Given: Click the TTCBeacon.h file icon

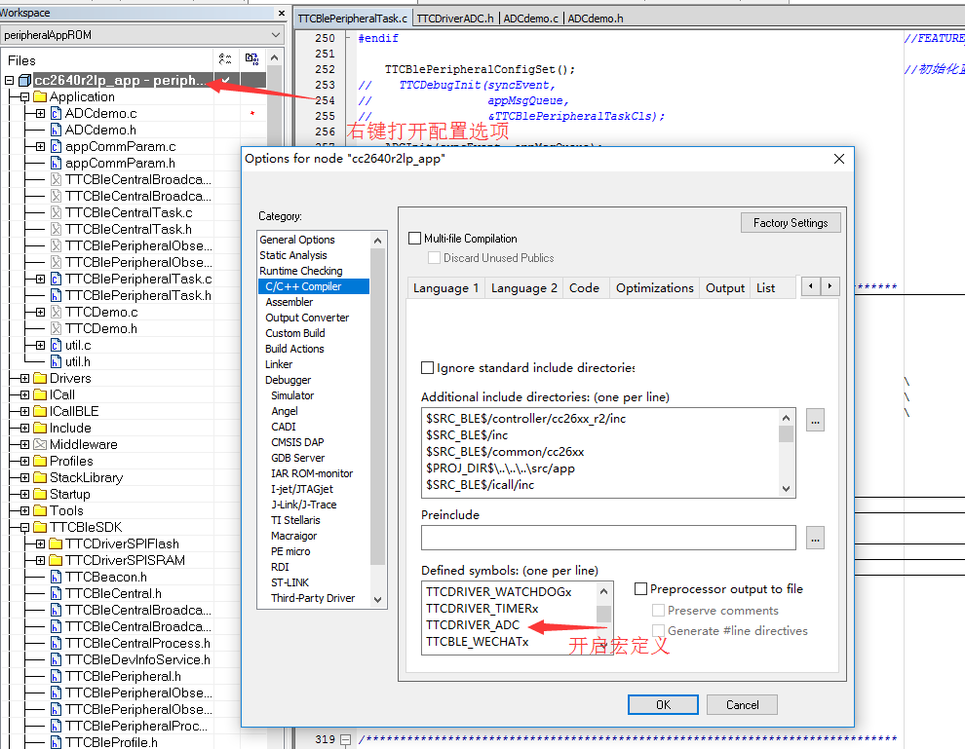Looking at the screenshot, I should (x=56, y=578).
